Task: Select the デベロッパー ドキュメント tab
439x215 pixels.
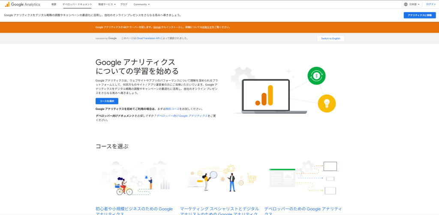Action: (x=77, y=4)
